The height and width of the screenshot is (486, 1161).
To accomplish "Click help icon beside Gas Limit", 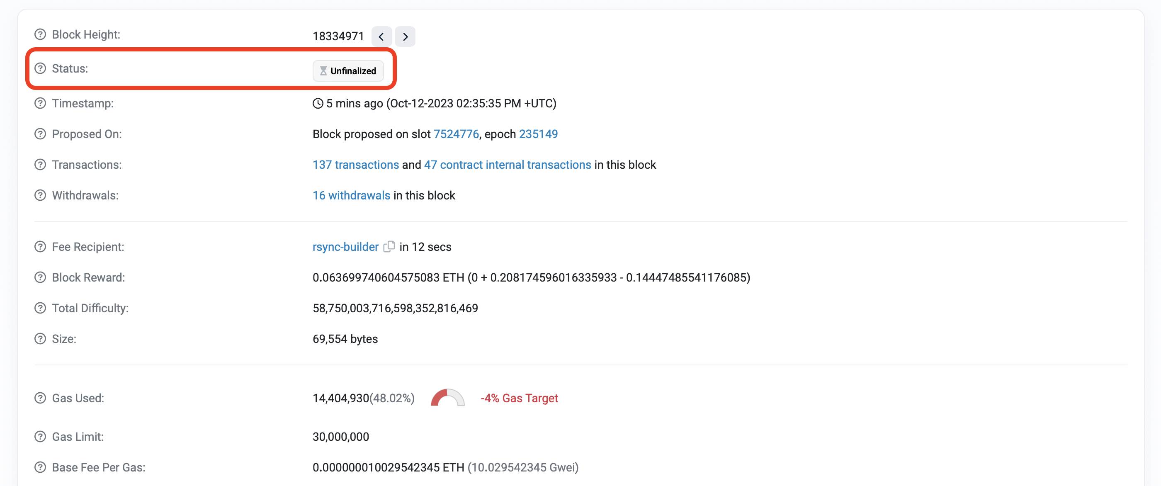I will pos(40,436).
